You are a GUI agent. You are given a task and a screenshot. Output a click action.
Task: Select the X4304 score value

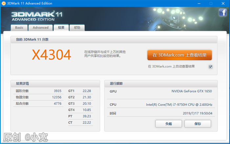tap(52, 55)
